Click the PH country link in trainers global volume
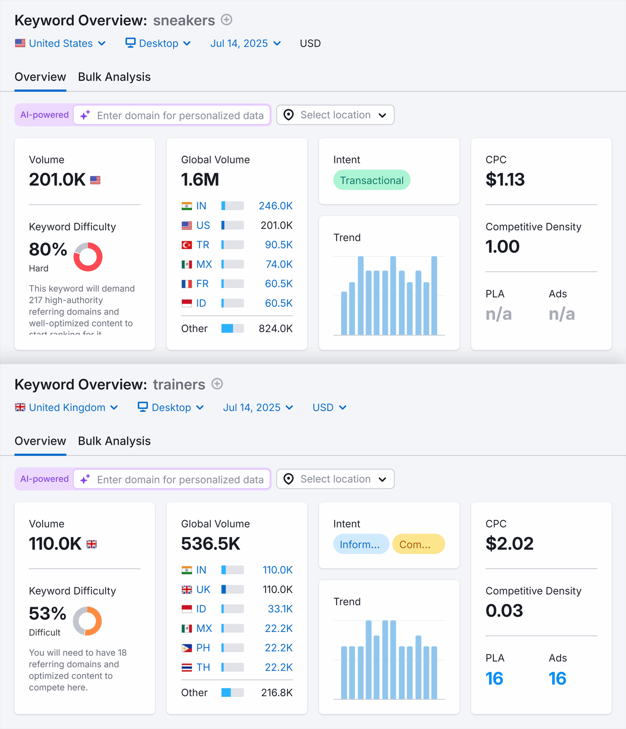This screenshot has width=626, height=729. click(x=203, y=648)
